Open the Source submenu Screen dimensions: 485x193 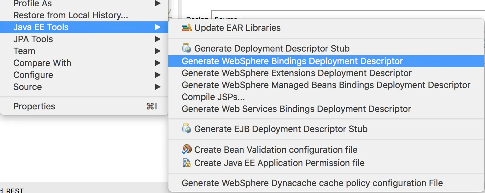click(x=27, y=87)
